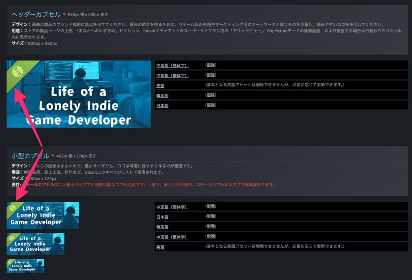Select 中国語（繁体字） in the small capsule list
Screen dimensions: 412x280
pos(172,237)
